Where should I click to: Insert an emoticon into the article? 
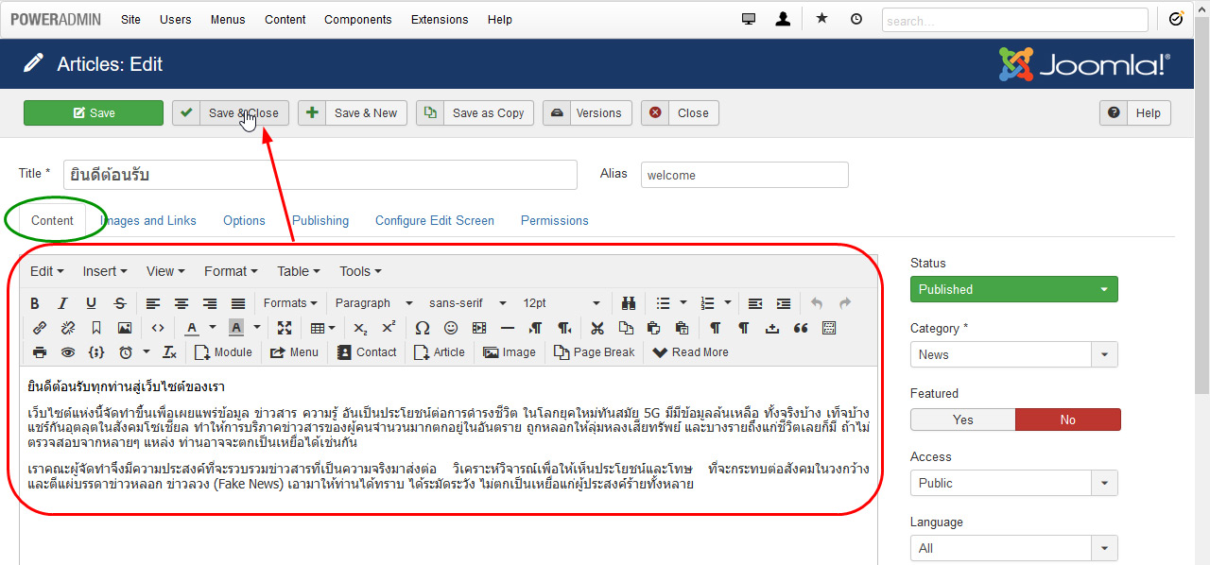tap(451, 328)
